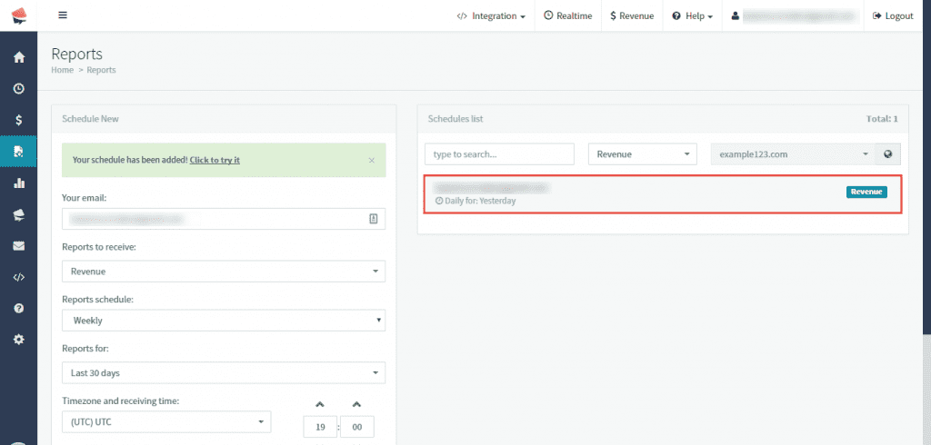Open the Help menu in the top bar

coord(692,16)
